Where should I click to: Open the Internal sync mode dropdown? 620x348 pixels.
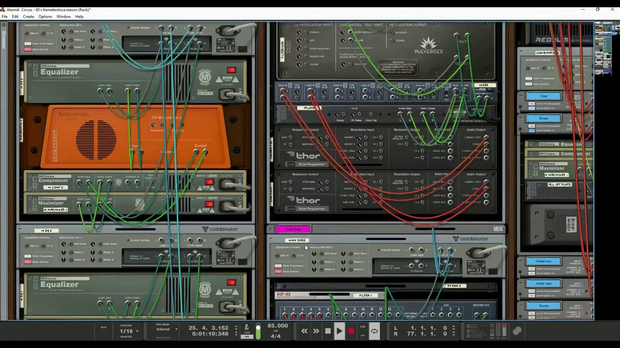point(166,329)
